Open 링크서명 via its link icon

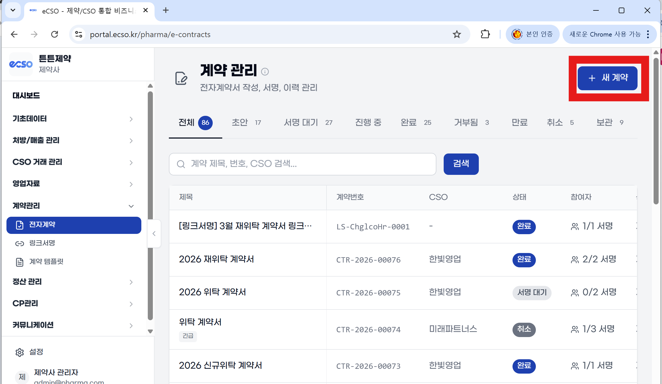click(19, 243)
